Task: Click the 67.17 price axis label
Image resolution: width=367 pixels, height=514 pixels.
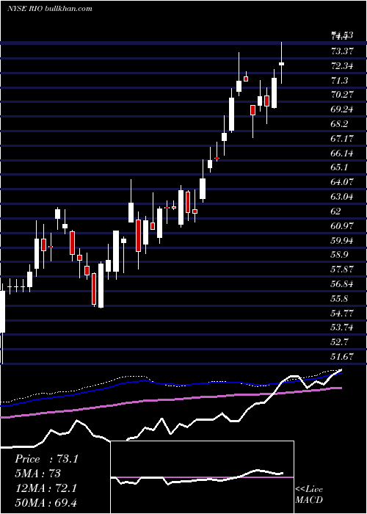Action: [x=343, y=138]
